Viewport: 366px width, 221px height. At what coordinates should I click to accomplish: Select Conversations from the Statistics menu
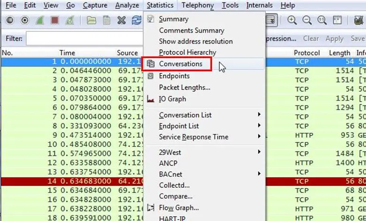[x=181, y=64]
